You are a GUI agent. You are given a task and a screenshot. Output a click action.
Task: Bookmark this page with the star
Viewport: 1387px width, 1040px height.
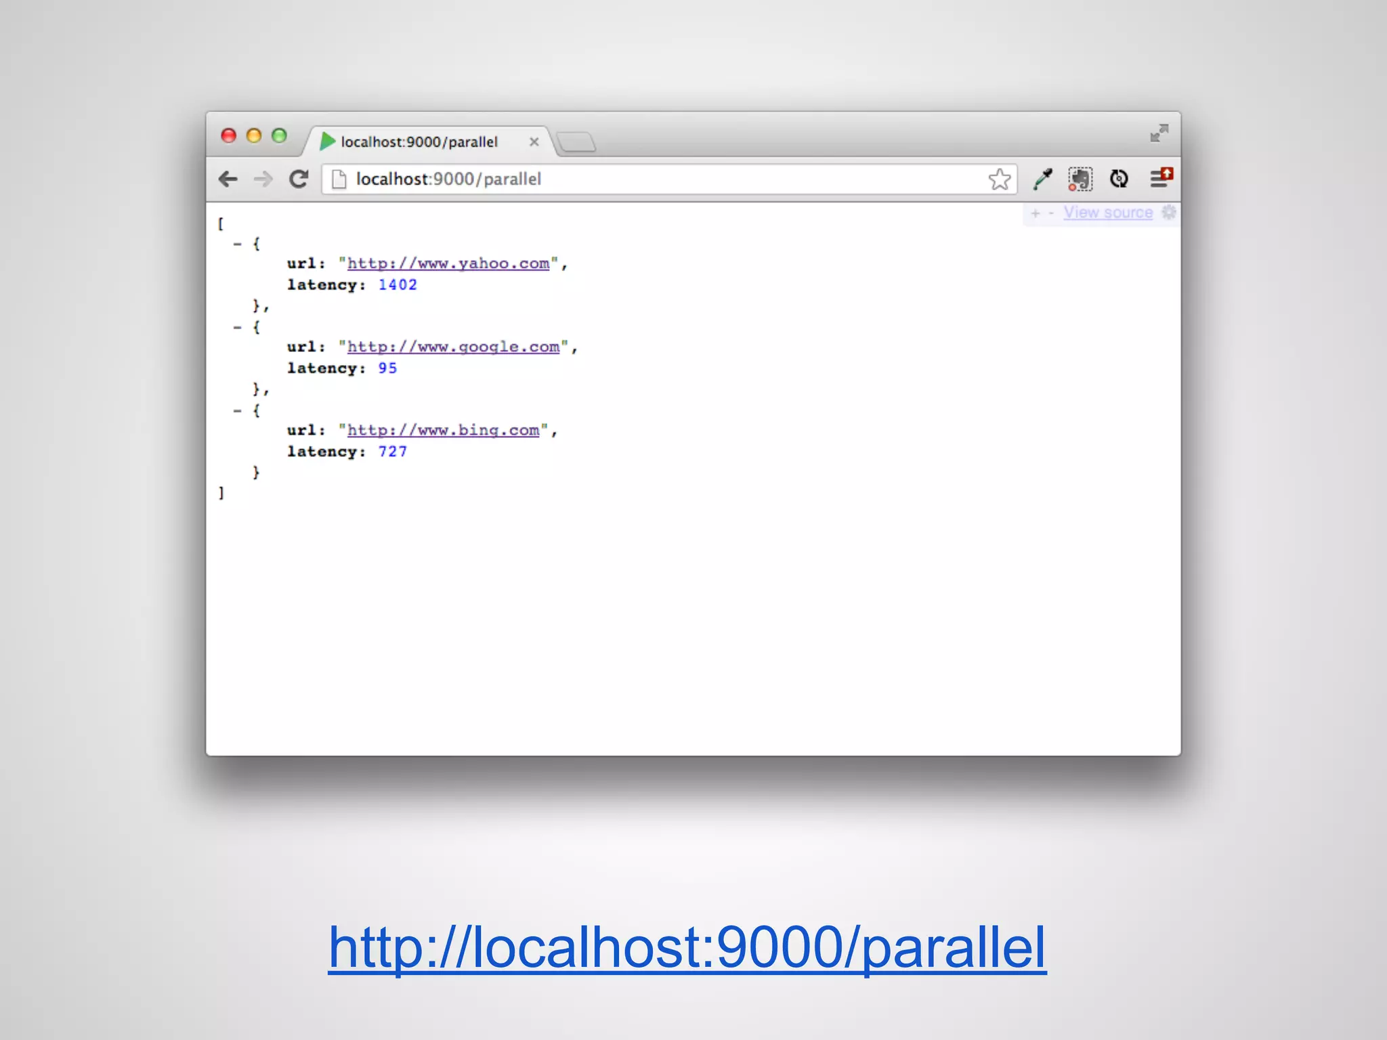(x=999, y=179)
